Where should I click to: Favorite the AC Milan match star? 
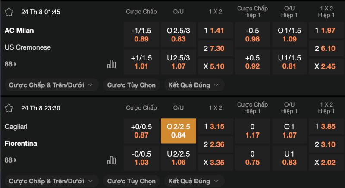pyautogui.click(x=9, y=12)
